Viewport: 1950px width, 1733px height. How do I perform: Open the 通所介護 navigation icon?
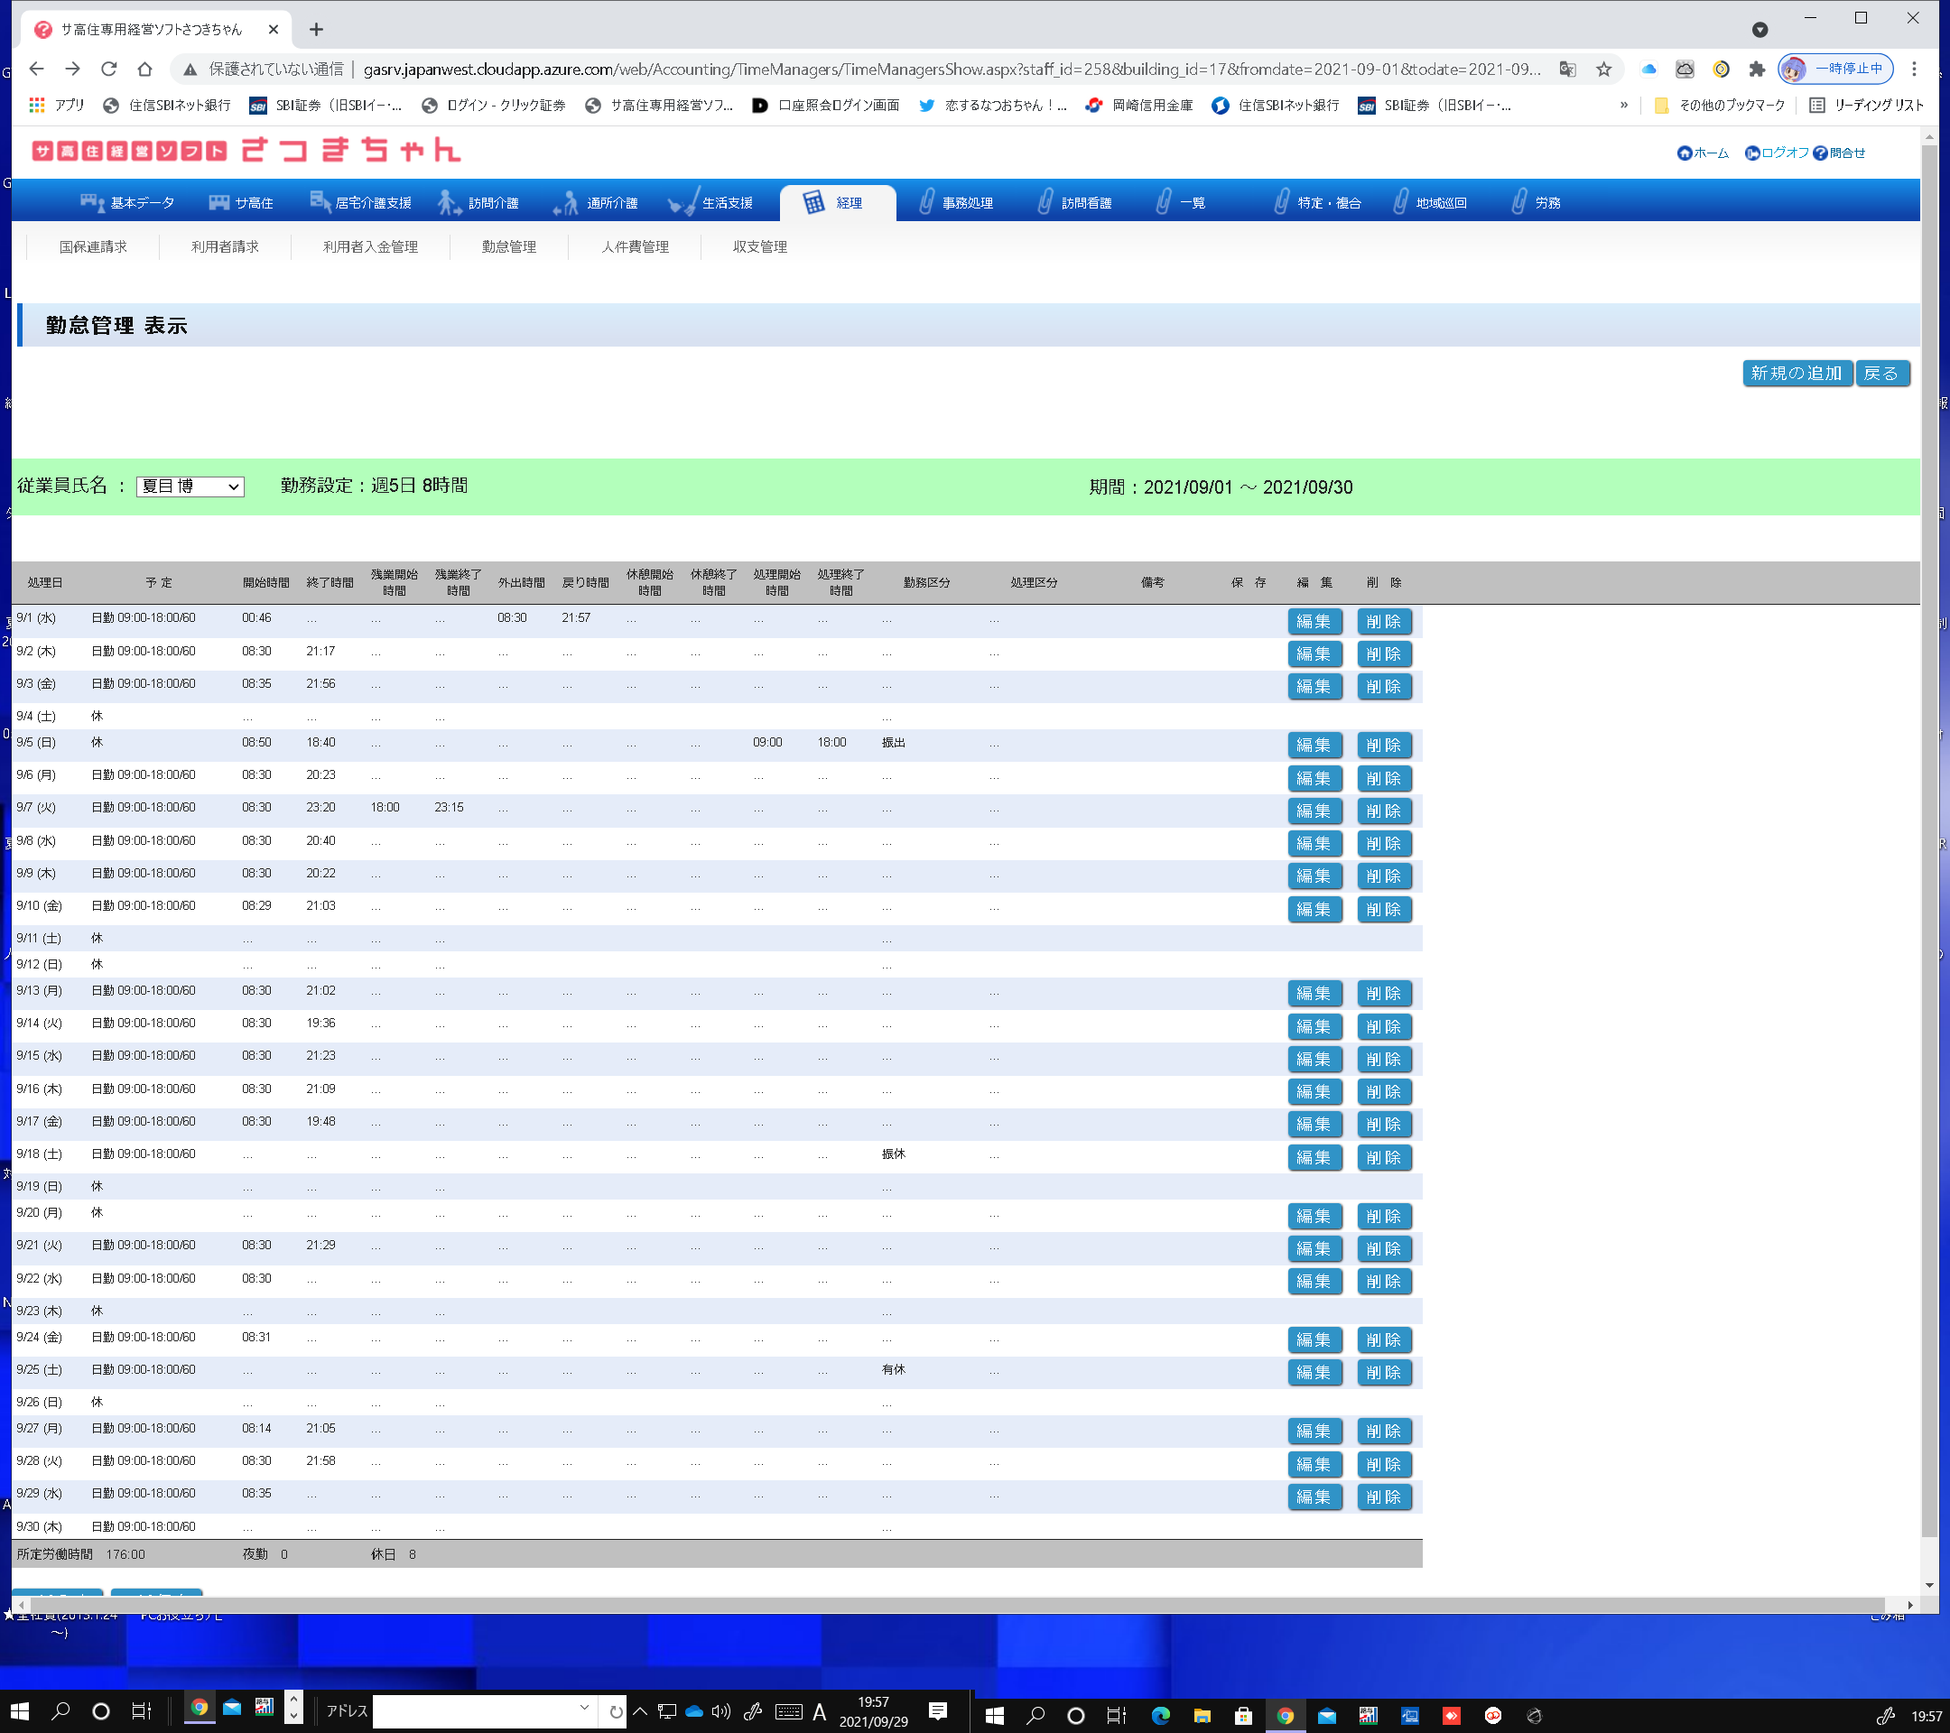566,202
